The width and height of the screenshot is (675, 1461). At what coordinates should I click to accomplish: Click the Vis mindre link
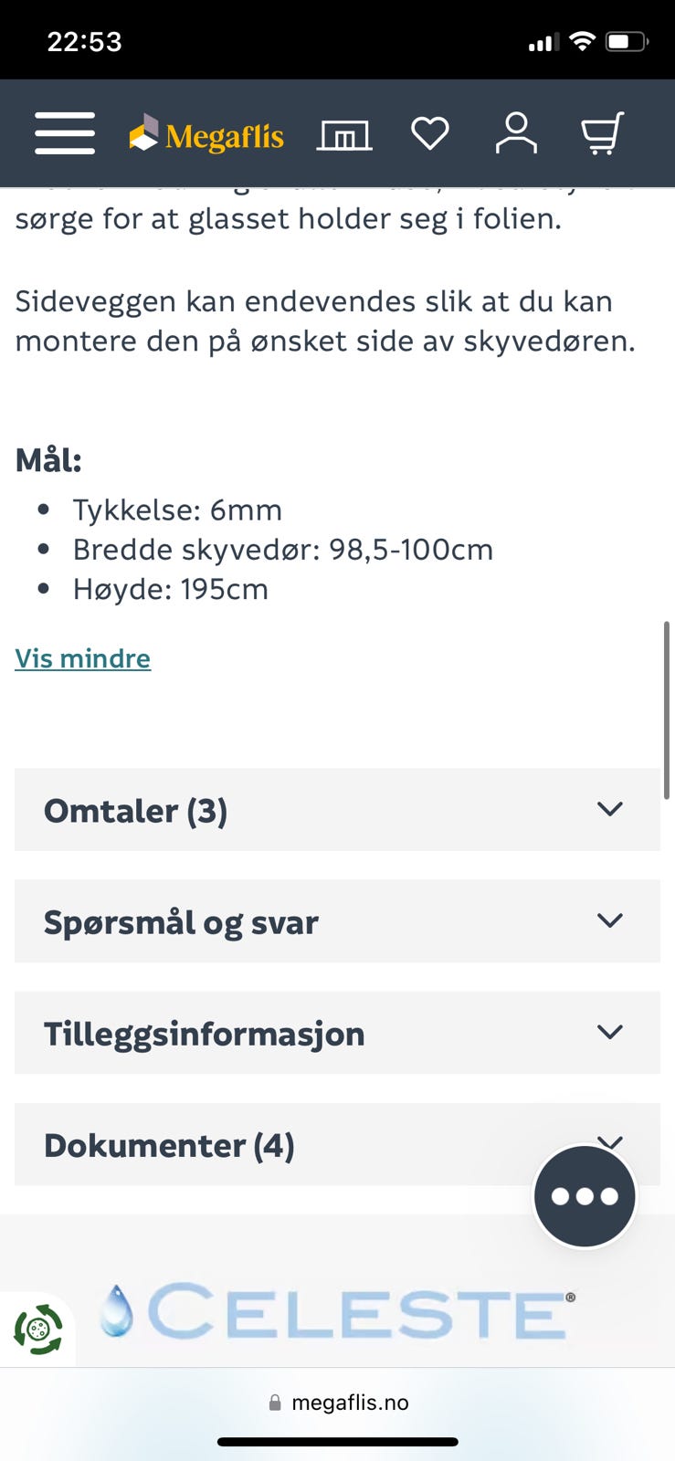coord(83,658)
